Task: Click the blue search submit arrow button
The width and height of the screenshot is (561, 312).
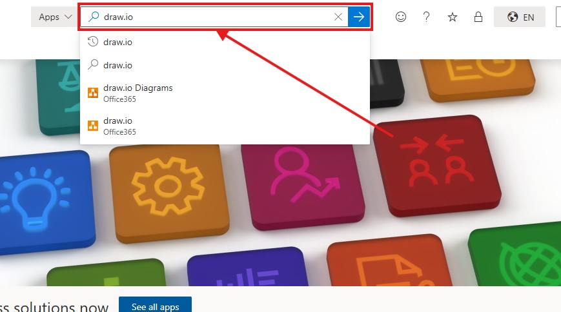Action: 359,17
